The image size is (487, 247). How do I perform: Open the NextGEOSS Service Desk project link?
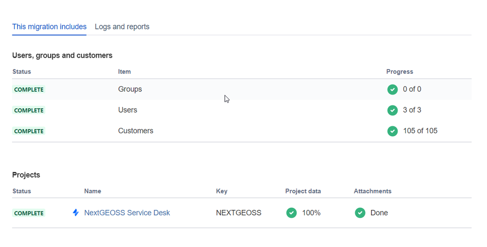(127, 213)
